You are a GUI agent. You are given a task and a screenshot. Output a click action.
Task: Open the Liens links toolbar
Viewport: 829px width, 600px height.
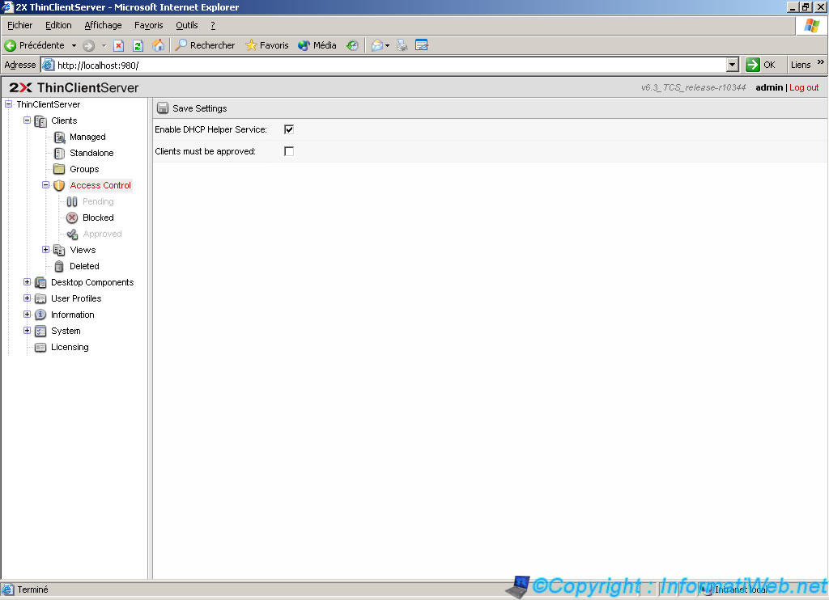click(801, 65)
